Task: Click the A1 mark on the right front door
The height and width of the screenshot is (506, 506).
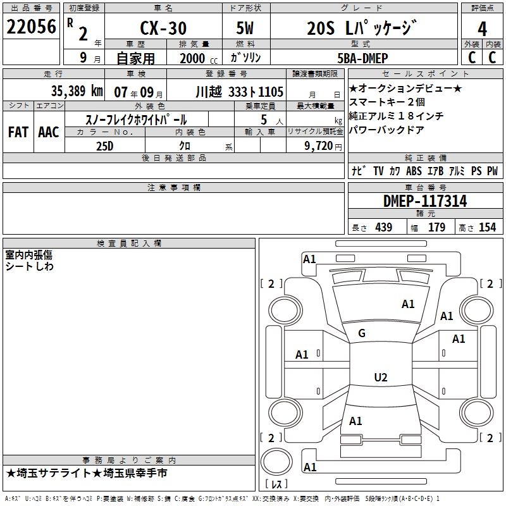Action: point(458,339)
